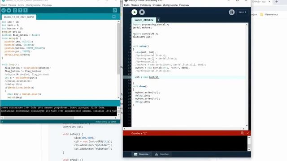The image size is (287, 161).
Task: Click the Processing editor horizontal scrollbar
Action: coord(184,128)
